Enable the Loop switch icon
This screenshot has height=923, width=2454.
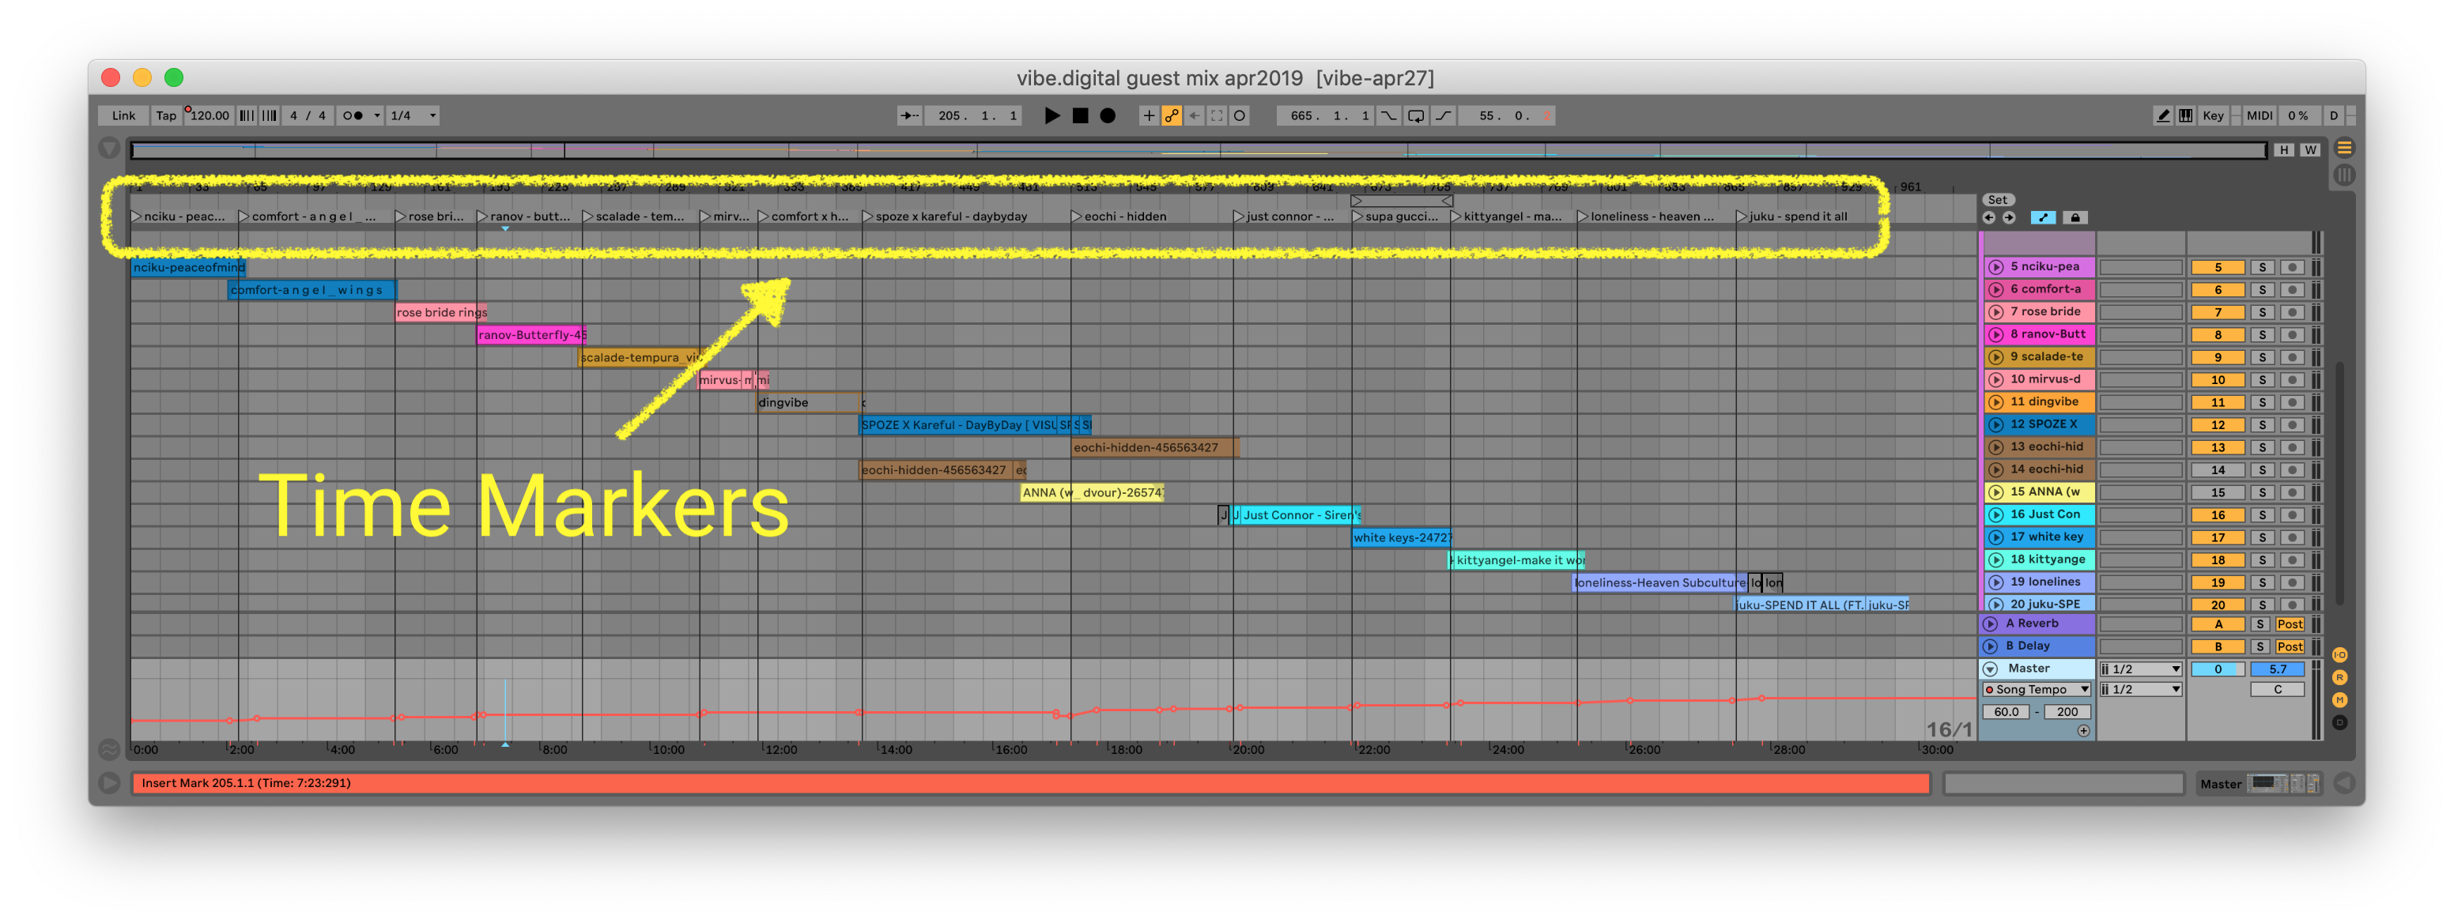(1416, 115)
